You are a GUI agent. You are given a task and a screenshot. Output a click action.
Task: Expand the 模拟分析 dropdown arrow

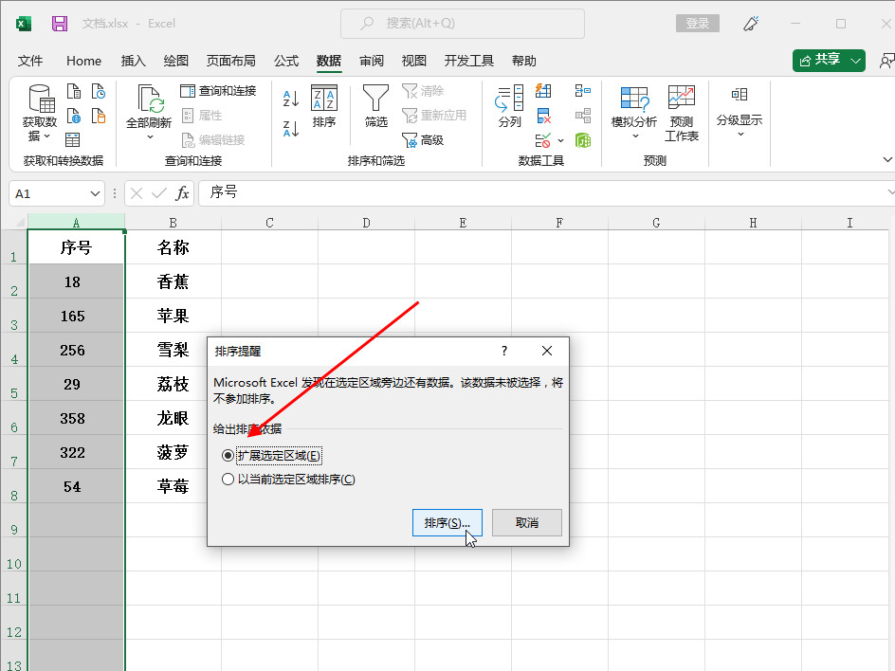(x=635, y=136)
